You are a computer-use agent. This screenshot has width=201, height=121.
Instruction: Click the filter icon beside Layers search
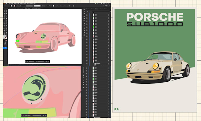(110, 11)
